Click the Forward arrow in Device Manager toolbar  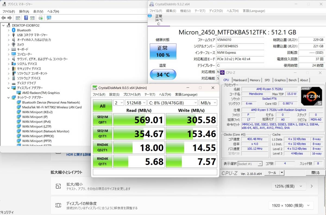[10, 18]
